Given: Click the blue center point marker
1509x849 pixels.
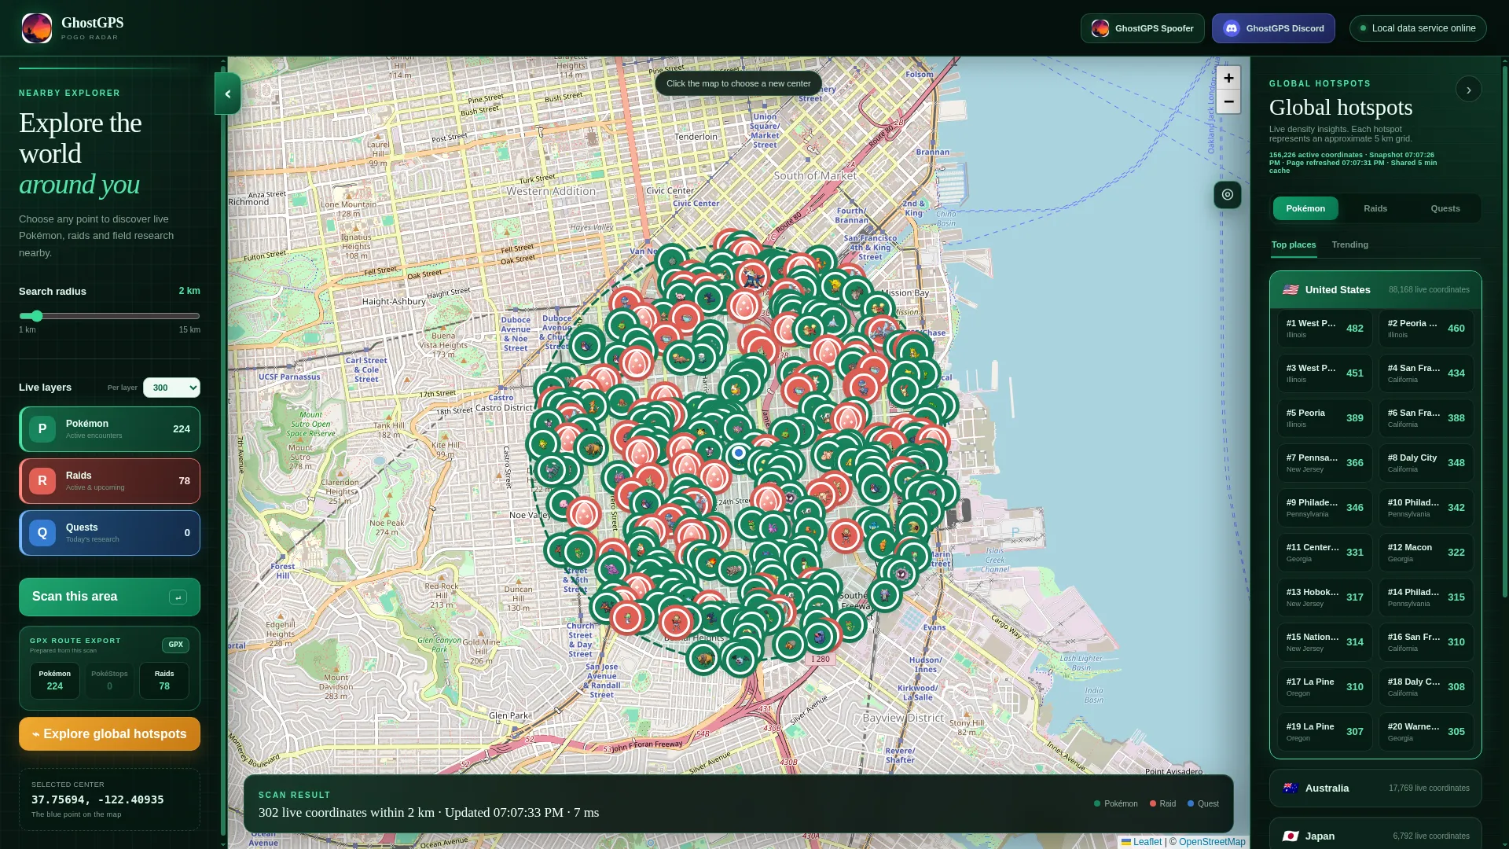Looking at the screenshot, I should [x=739, y=454].
